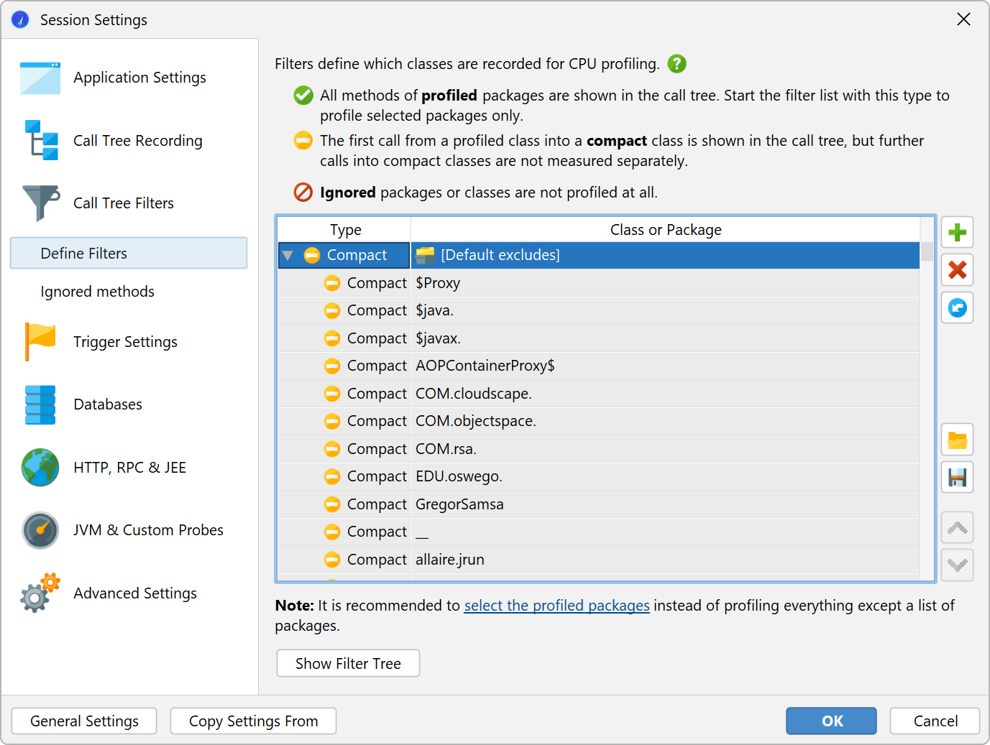Click the floppy disk save filters icon
Image resolution: width=990 pixels, height=745 pixels.
[x=957, y=478]
